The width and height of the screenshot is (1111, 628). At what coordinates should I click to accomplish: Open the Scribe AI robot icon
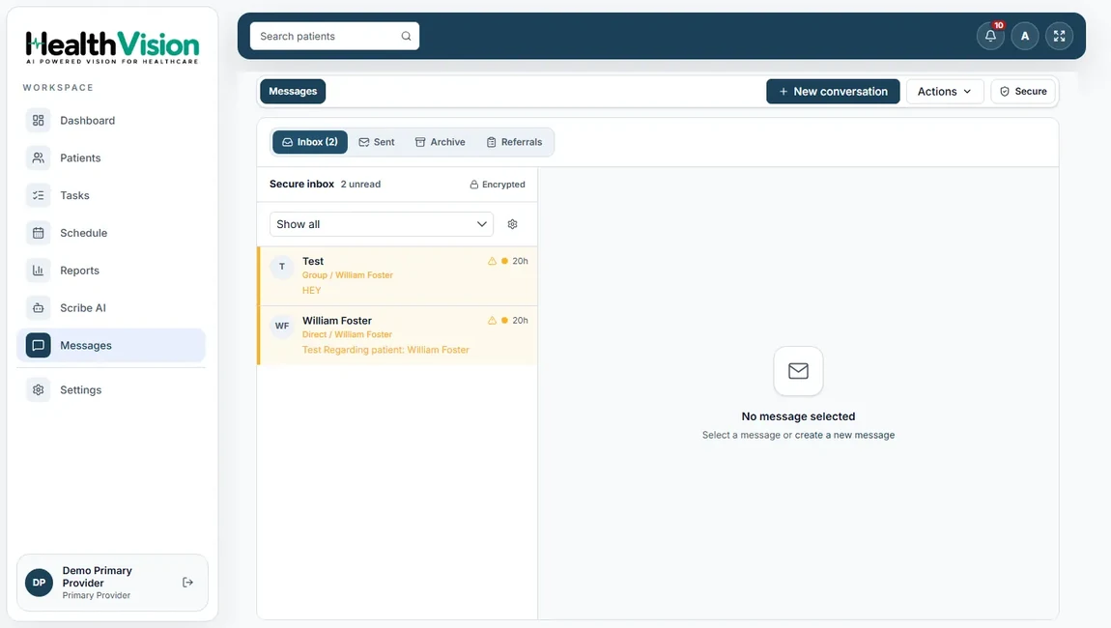click(x=39, y=308)
